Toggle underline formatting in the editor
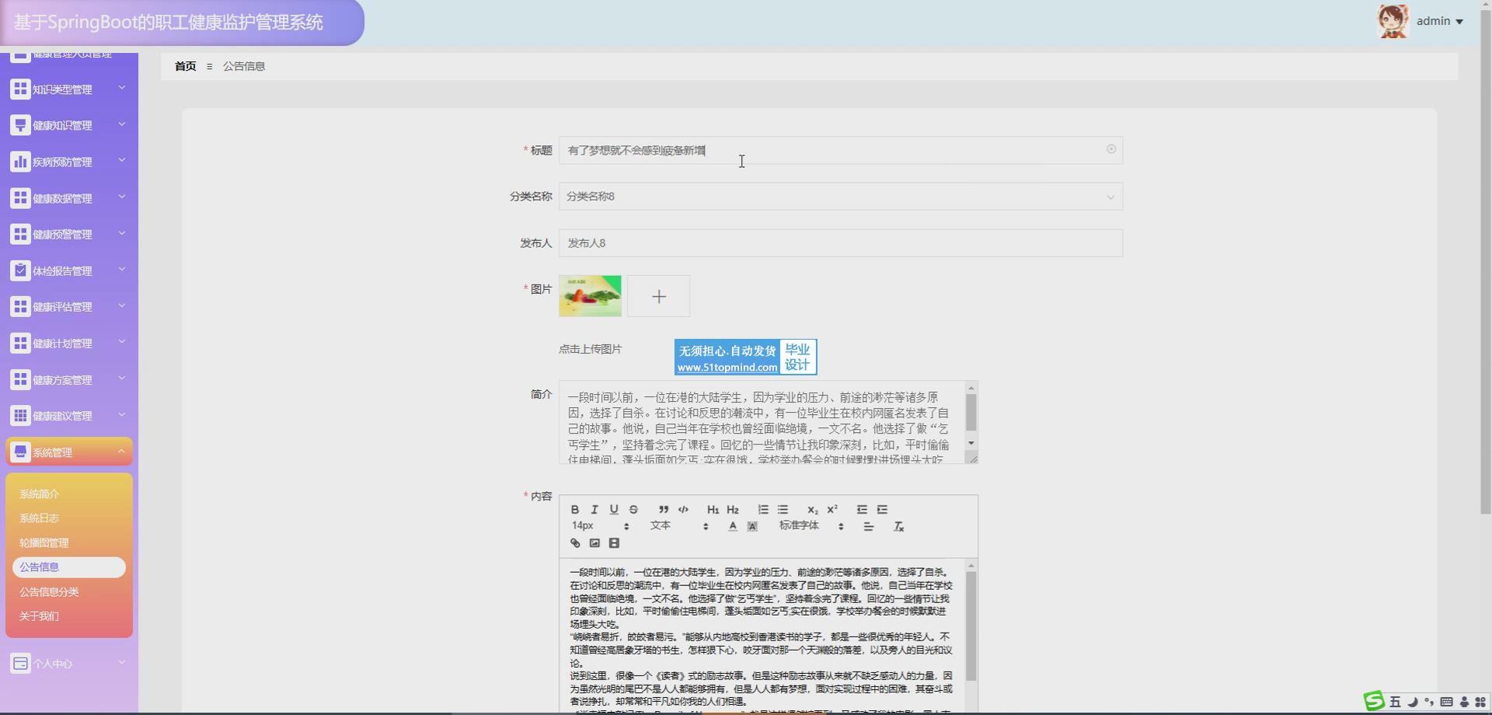The image size is (1492, 715). (x=614, y=510)
